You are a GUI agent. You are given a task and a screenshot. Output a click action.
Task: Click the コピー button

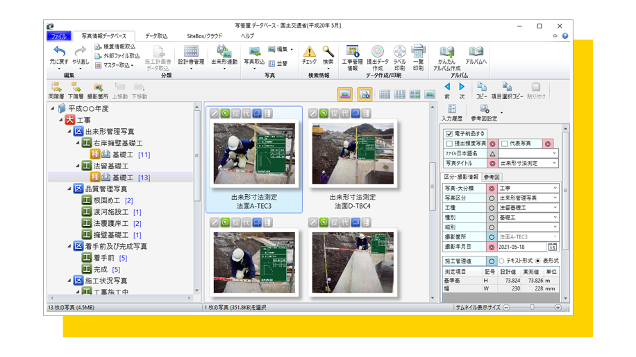tap(481, 91)
